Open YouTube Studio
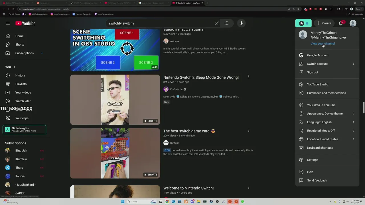The height and width of the screenshot is (205, 365). (327, 84)
